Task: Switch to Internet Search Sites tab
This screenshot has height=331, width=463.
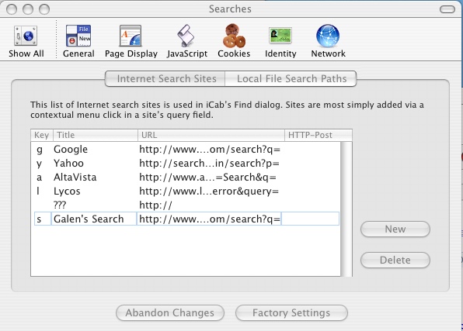Action: 165,79
